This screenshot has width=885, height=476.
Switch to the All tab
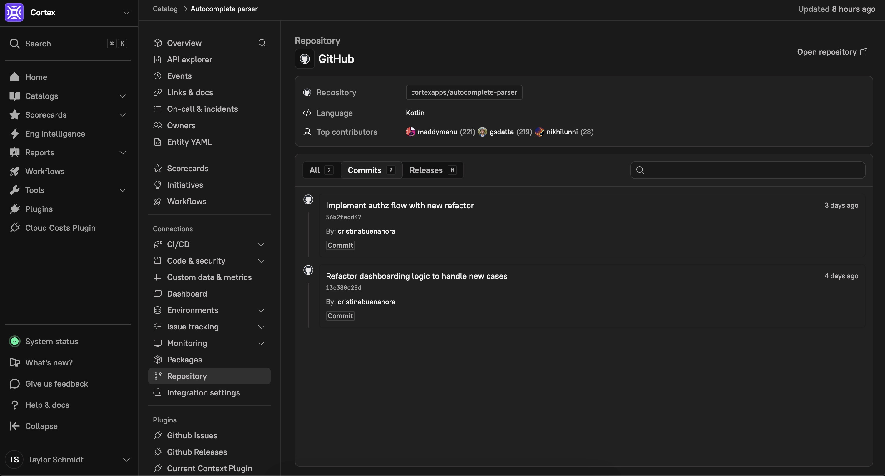321,170
